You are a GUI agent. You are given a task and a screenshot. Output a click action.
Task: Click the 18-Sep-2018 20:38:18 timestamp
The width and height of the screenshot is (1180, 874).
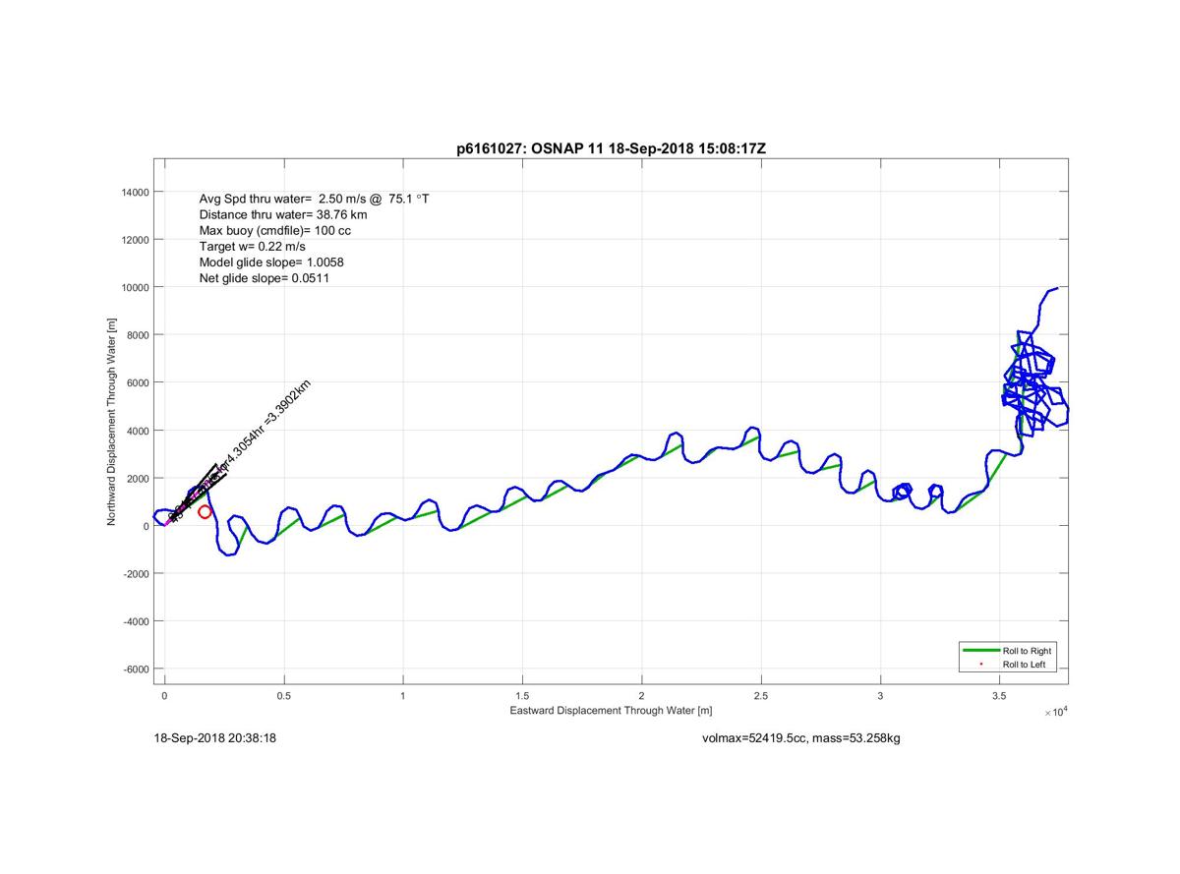[x=215, y=737]
